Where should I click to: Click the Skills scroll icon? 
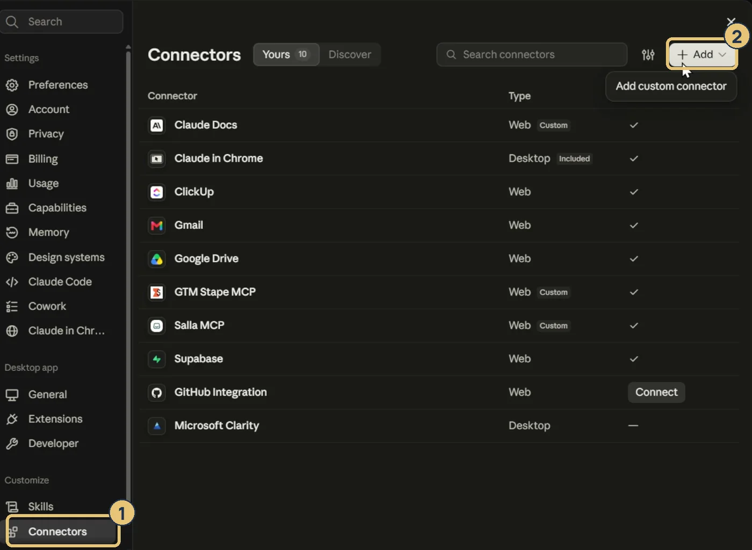pyautogui.click(x=12, y=506)
